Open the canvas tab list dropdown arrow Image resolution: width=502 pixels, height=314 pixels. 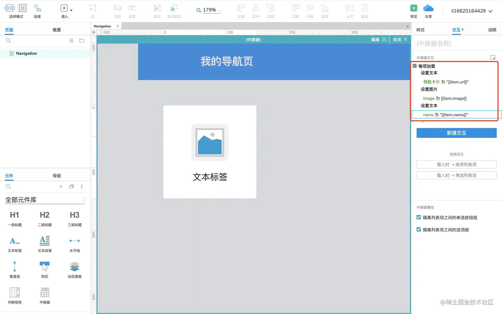pos(407,27)
